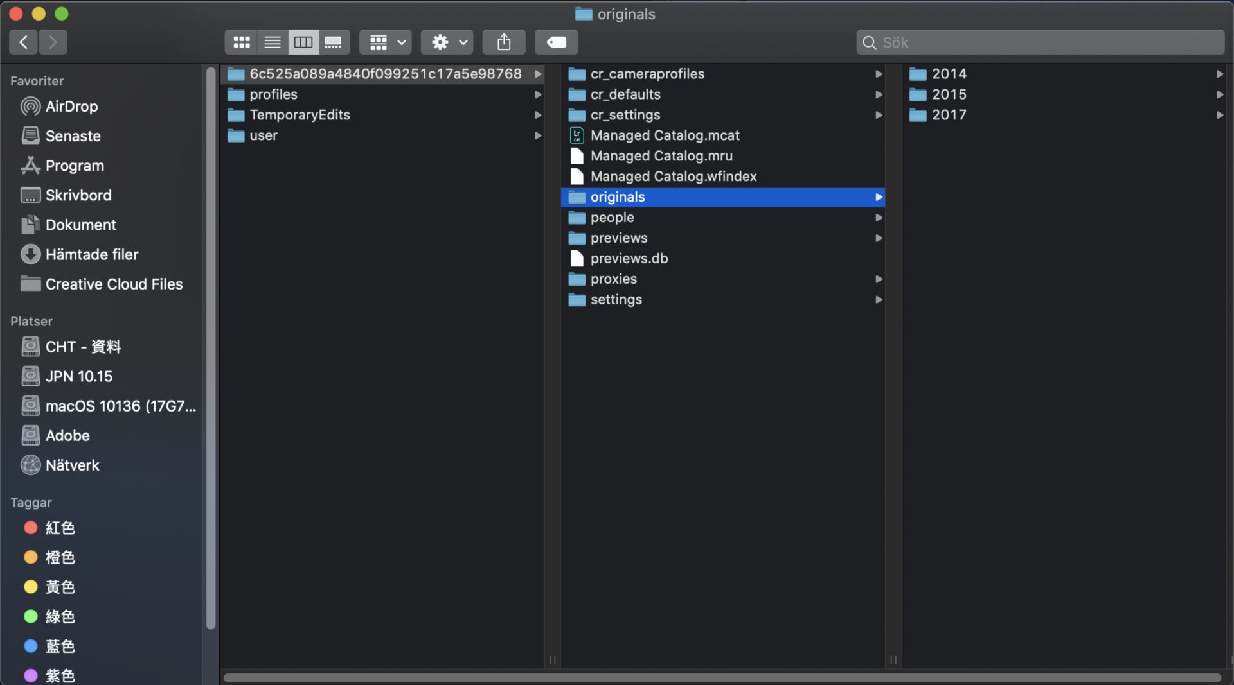
Task: Click the red tag color dot
Action: coord(30,528)
